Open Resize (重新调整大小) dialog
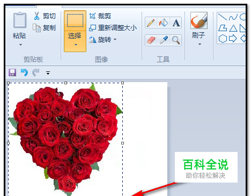 113,28
